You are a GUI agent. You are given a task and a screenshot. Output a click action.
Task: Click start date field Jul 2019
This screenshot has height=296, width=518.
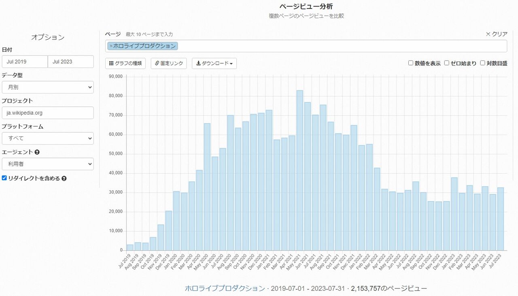(x=25, y=62)
